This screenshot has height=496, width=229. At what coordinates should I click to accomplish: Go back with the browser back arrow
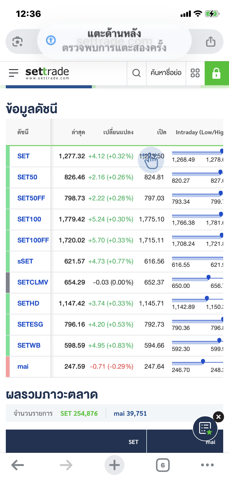click(x=18, y=465)
